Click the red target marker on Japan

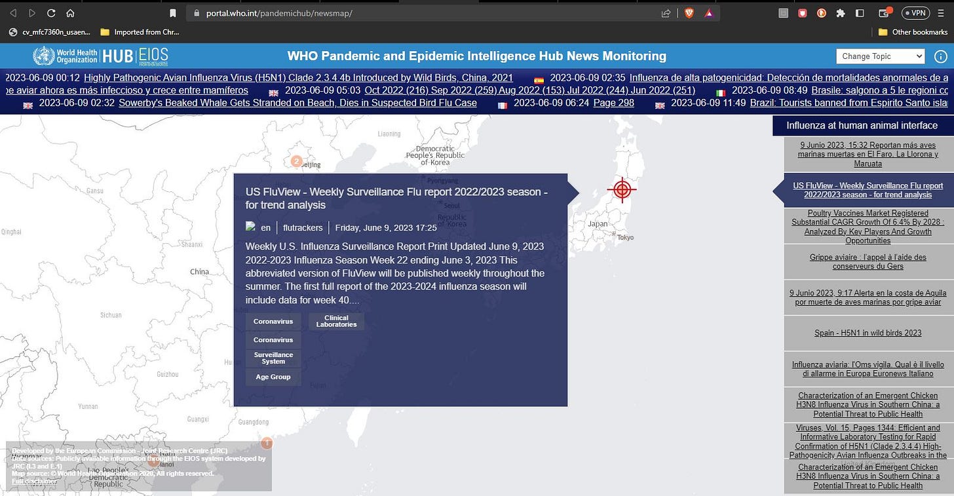click(x=622, y=189)
